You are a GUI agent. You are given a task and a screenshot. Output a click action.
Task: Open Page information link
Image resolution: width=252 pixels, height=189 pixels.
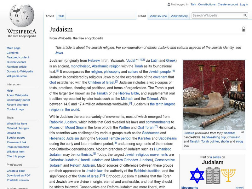click(18, 147)
